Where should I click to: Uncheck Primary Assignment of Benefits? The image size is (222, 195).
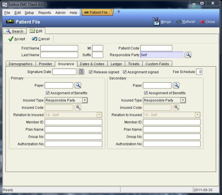(48, 93)
